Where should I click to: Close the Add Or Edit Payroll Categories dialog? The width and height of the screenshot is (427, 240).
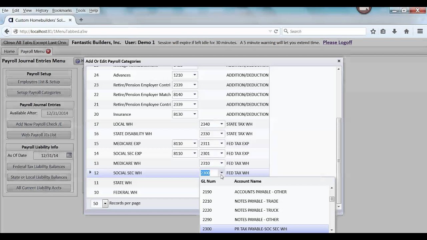tap(339, 61)
